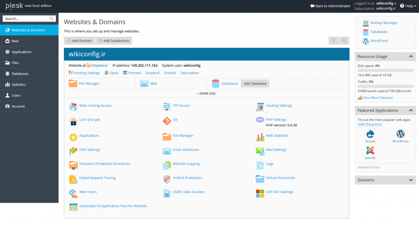
Task: Select Statistics in the sidebar
Action: [18, 85]
